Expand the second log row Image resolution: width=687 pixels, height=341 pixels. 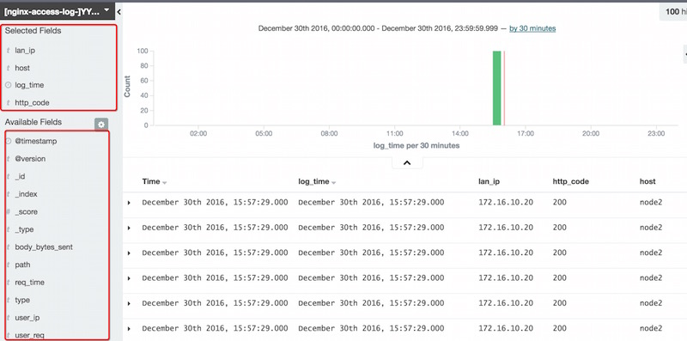[x=129, y=228]
